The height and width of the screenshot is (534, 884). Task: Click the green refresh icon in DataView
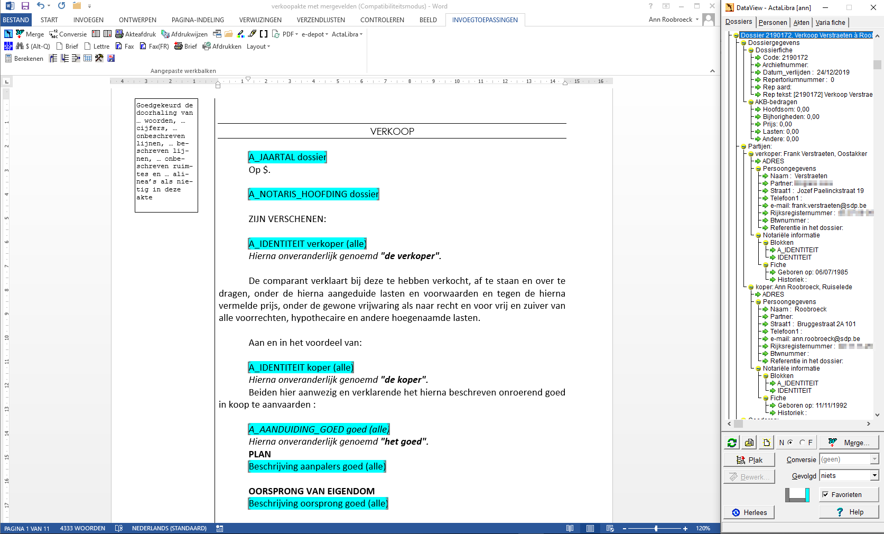[x=732, y=443]
